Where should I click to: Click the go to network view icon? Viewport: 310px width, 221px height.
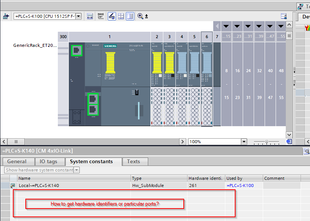click(x=6, y=16)
